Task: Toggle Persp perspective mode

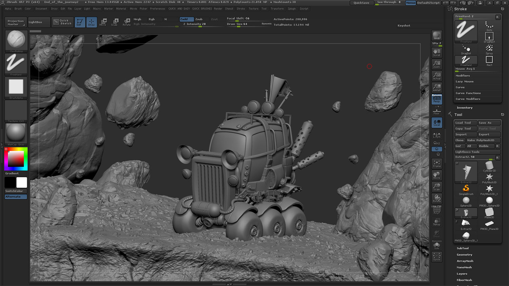Action: point(437,99)
